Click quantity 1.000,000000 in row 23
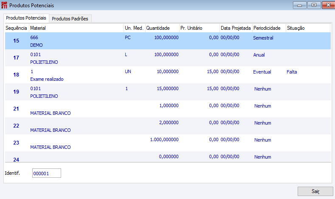This screenshot has width=335, height=199. coord(164,139)
